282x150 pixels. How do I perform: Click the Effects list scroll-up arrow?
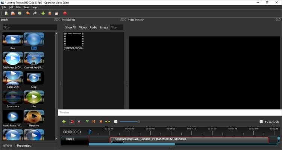pyautogui.click(x=56, y=33)
